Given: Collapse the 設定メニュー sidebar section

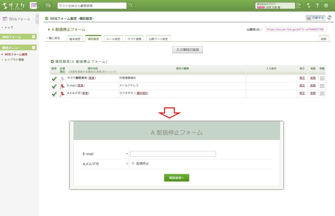Looking at the screenshot, I should (33, 48).
